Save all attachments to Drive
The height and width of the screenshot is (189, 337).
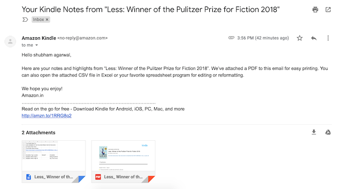(x=328, y=132)
